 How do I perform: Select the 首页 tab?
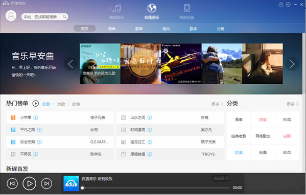pyautogui.click(x=85, y=29)
